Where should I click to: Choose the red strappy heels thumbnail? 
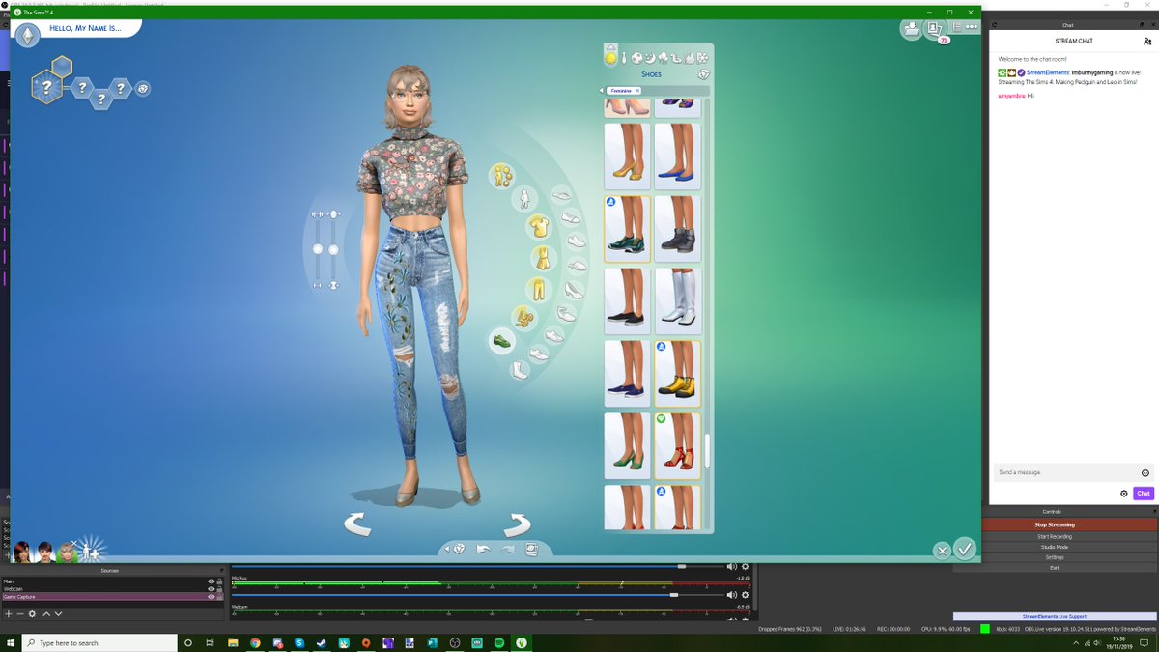tap(678, 446)
